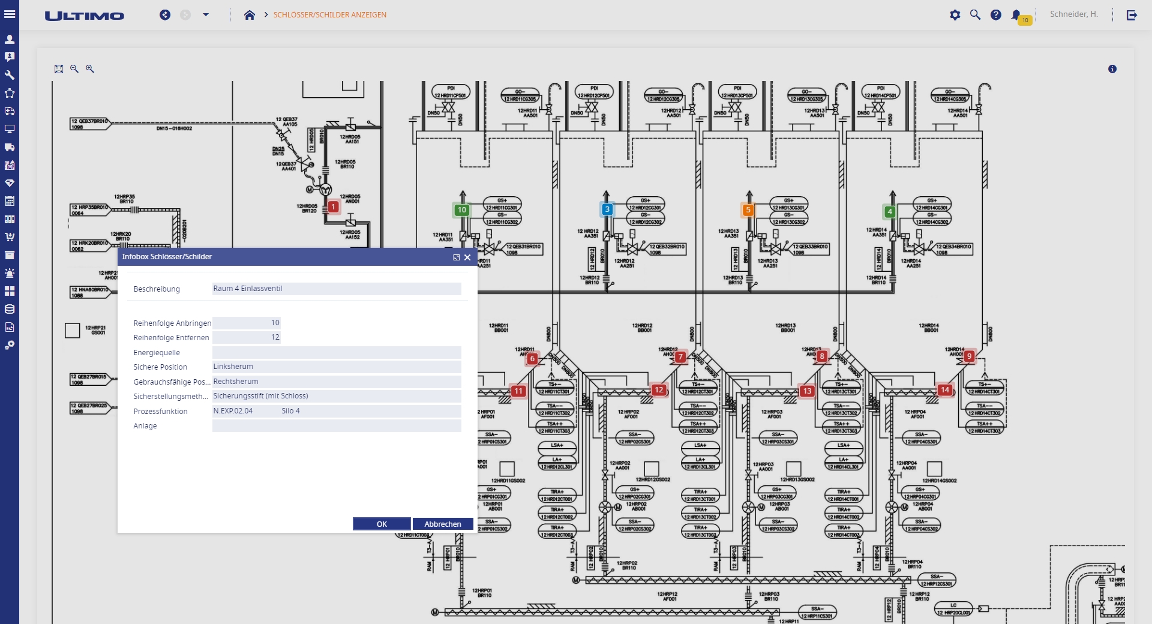Log out using the exit icon
This screenshot has width=1152, height=624.
[1132, 15]
